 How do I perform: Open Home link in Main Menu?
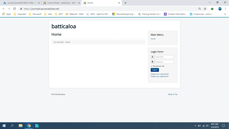pyautogui.click(x=153, y=39)
